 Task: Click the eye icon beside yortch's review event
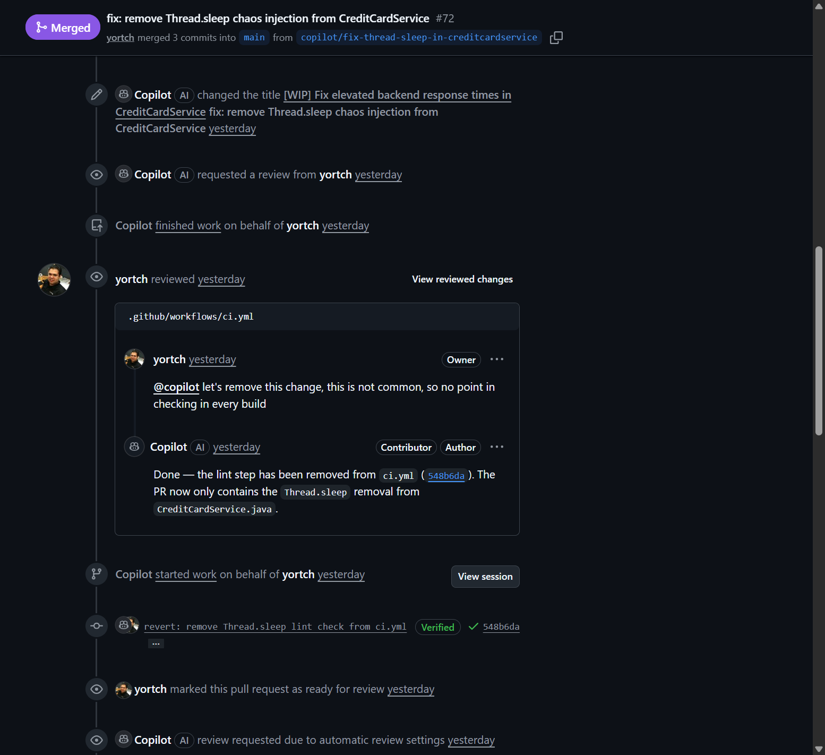[x=96, y=277]
